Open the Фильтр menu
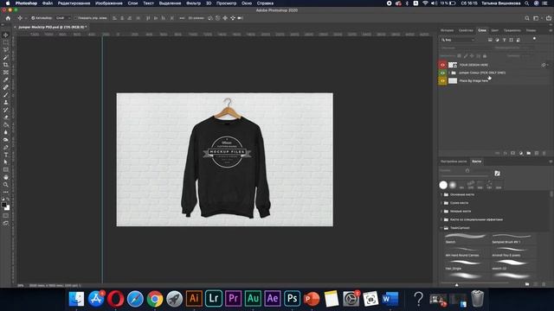Viewport: 554px width, 311px height. (x=193, y=3)
